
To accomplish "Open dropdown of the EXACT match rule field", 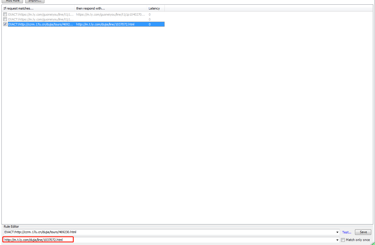I will tap(337, 232).
